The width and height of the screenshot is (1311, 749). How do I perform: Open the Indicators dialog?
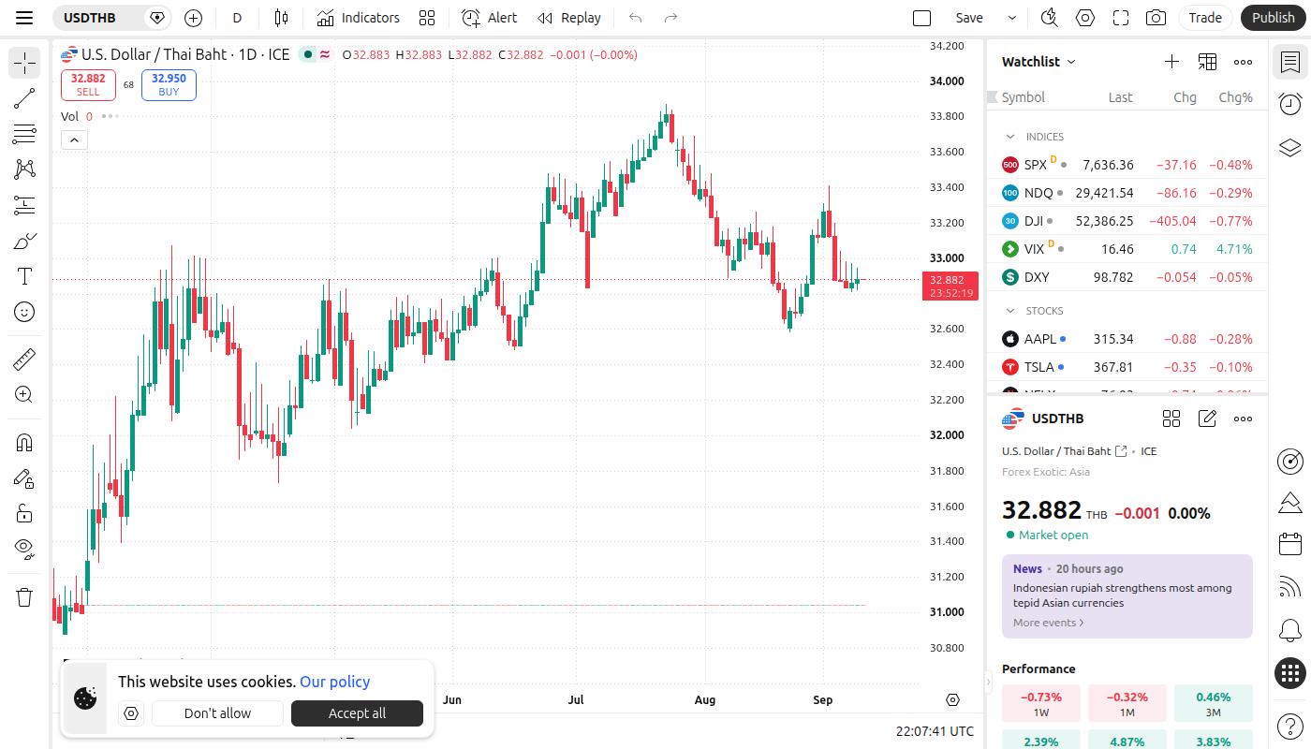(x=358, y=18)
